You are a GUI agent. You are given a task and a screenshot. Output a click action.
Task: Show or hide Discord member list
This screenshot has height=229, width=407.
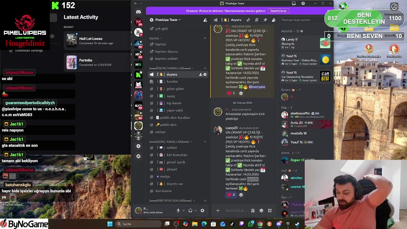[273, 20]
